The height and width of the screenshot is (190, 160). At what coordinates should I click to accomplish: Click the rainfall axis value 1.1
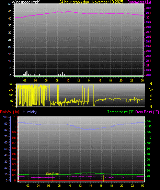click(x=14, y=122)
